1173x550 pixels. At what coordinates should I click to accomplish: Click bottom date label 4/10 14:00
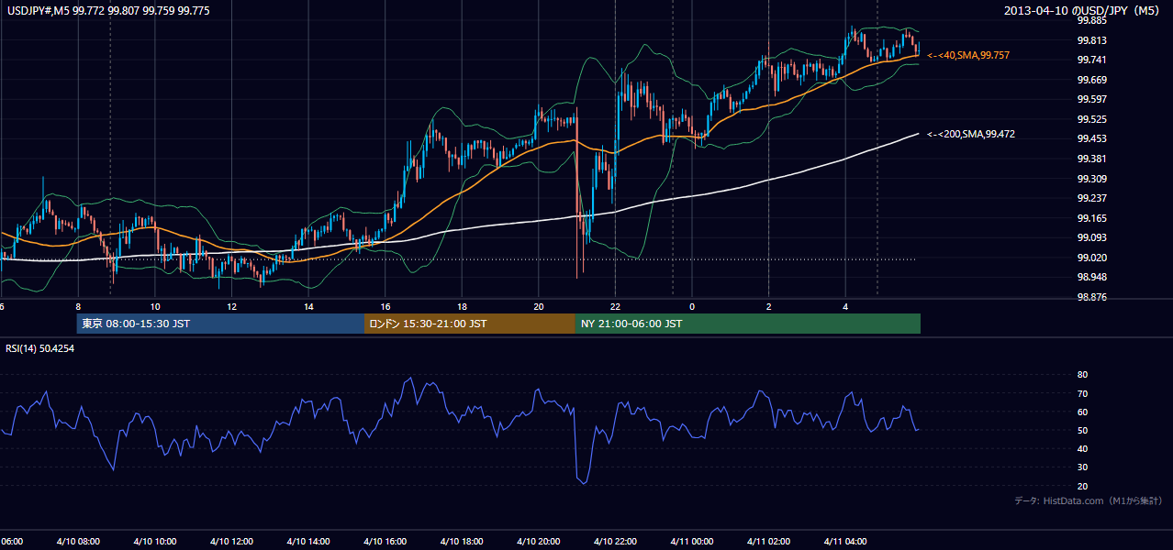[x=307, y=541]
